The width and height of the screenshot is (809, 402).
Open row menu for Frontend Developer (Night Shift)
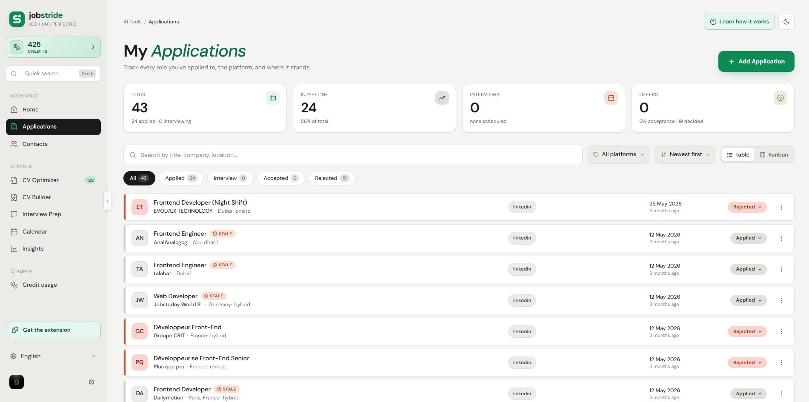click(x=781, y=207)
